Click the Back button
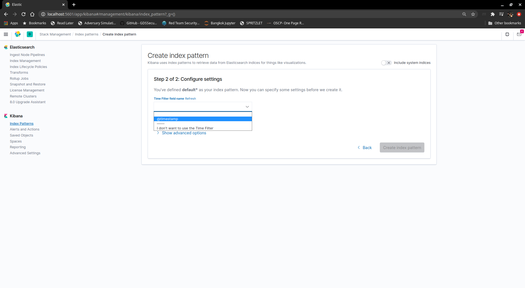525x288 pixels. coord(364,148)
